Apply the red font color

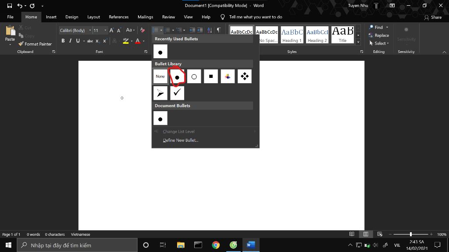[x=138, y=41]
